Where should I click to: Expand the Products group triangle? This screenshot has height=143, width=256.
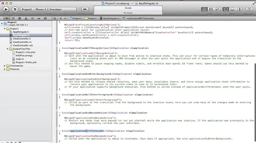point(5,69)
